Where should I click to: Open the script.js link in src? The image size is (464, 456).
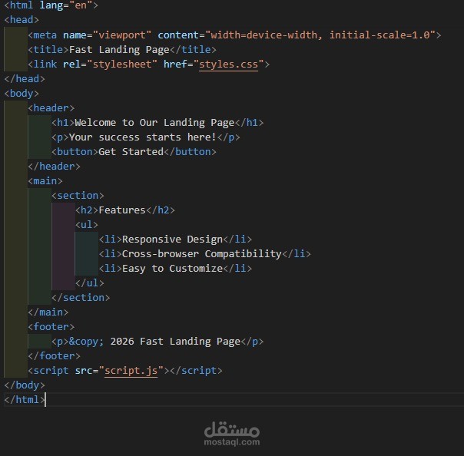(131, 371)
